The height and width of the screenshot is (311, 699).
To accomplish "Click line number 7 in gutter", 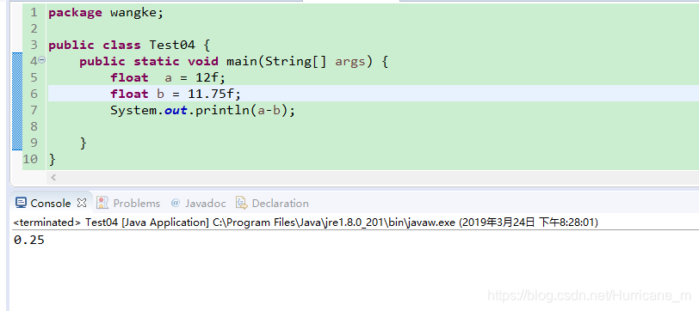I will point(34,110).
